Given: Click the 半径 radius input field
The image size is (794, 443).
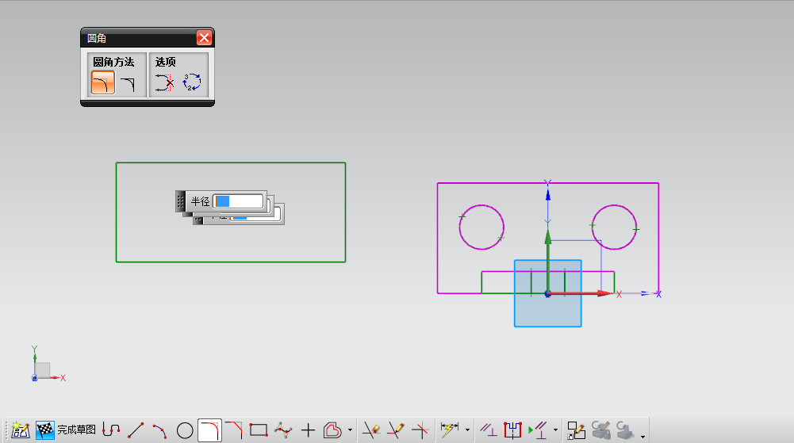Looking at the screenshot, I should (238, 201).
